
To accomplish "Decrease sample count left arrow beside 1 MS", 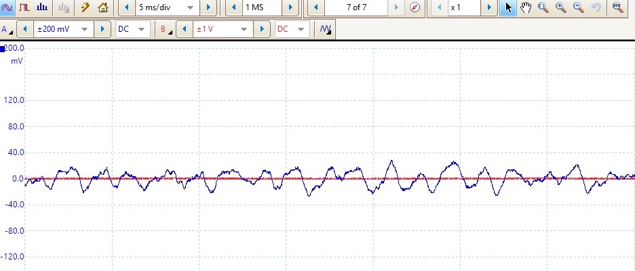I will click(x=233, y=7).
